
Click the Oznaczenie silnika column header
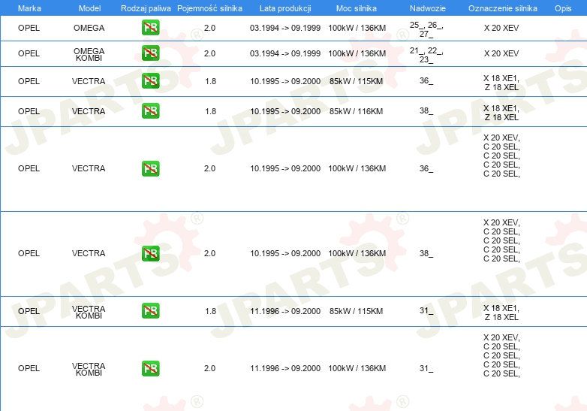click(501, 8)
